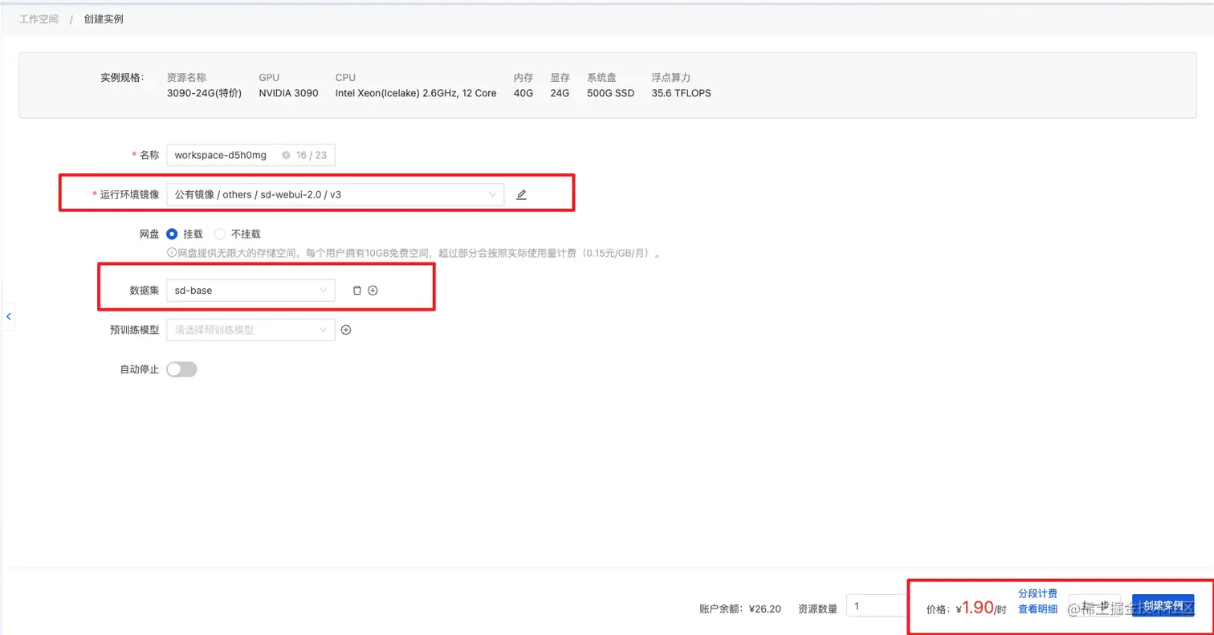This screenshot has height=635, width=1214.
Task: Click the Intel Xeon(Icelake) CPU value
Action: pos(416,93)
